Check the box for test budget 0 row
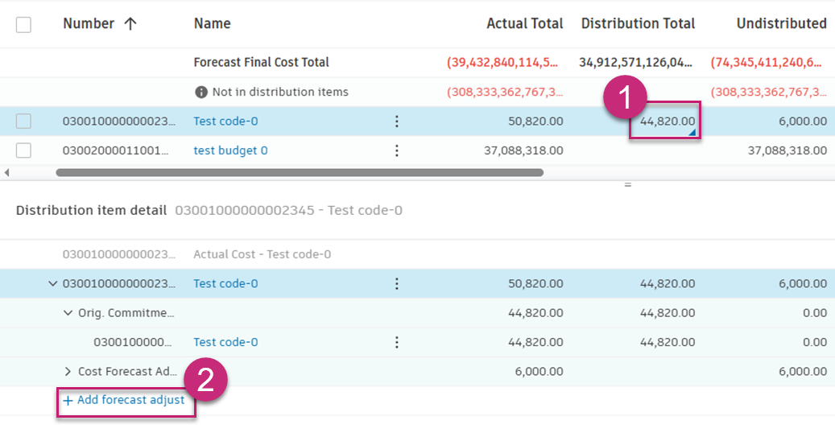The image size is (835, 441). coord(24,150)
